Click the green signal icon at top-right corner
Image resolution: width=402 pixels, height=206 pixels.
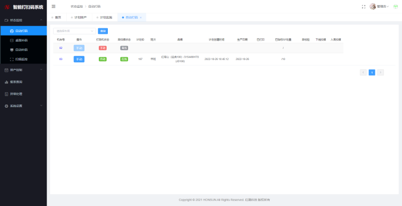(395, 7)
